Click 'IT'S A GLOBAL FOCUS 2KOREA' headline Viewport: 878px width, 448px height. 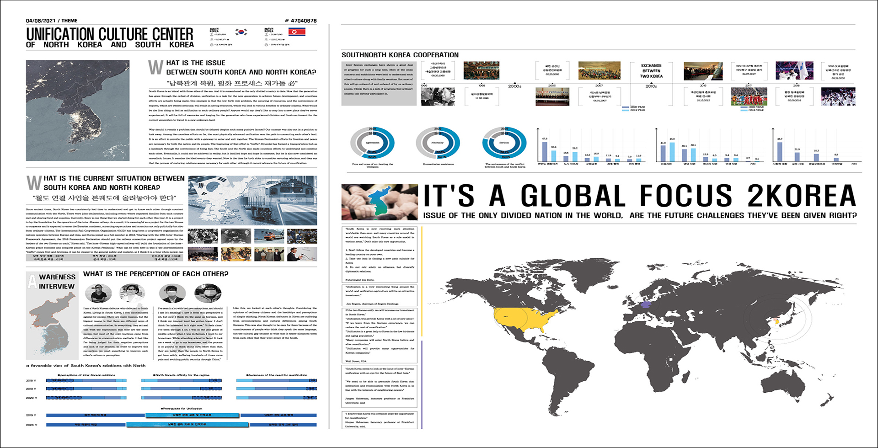click(639, 196)
